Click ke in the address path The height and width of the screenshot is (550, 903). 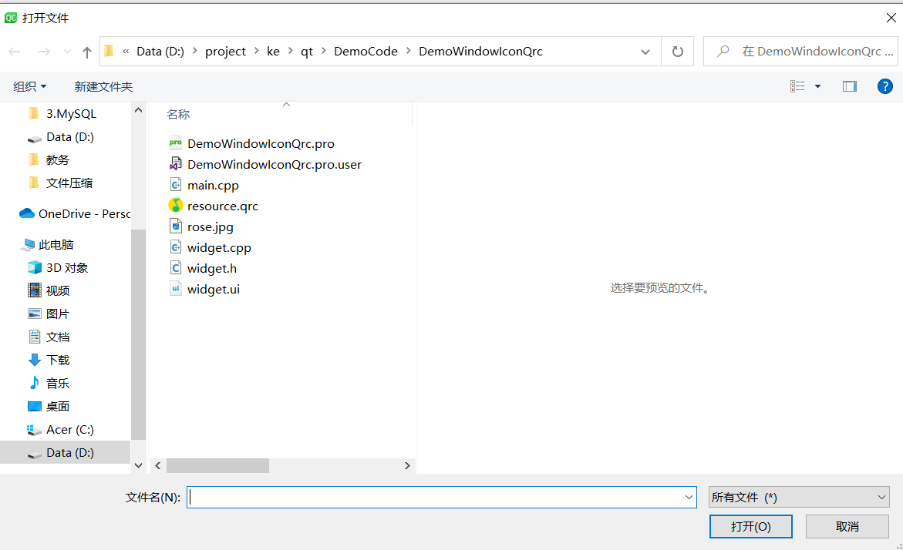[273, 51]
